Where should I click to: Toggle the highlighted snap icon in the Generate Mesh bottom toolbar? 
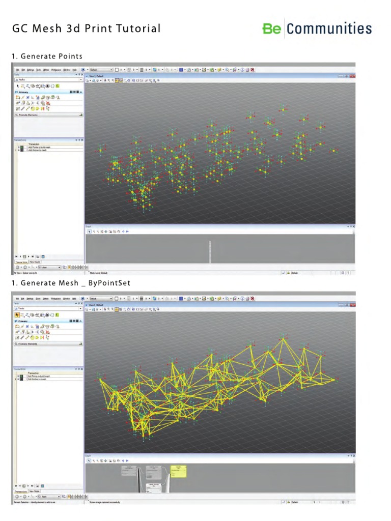69,497
